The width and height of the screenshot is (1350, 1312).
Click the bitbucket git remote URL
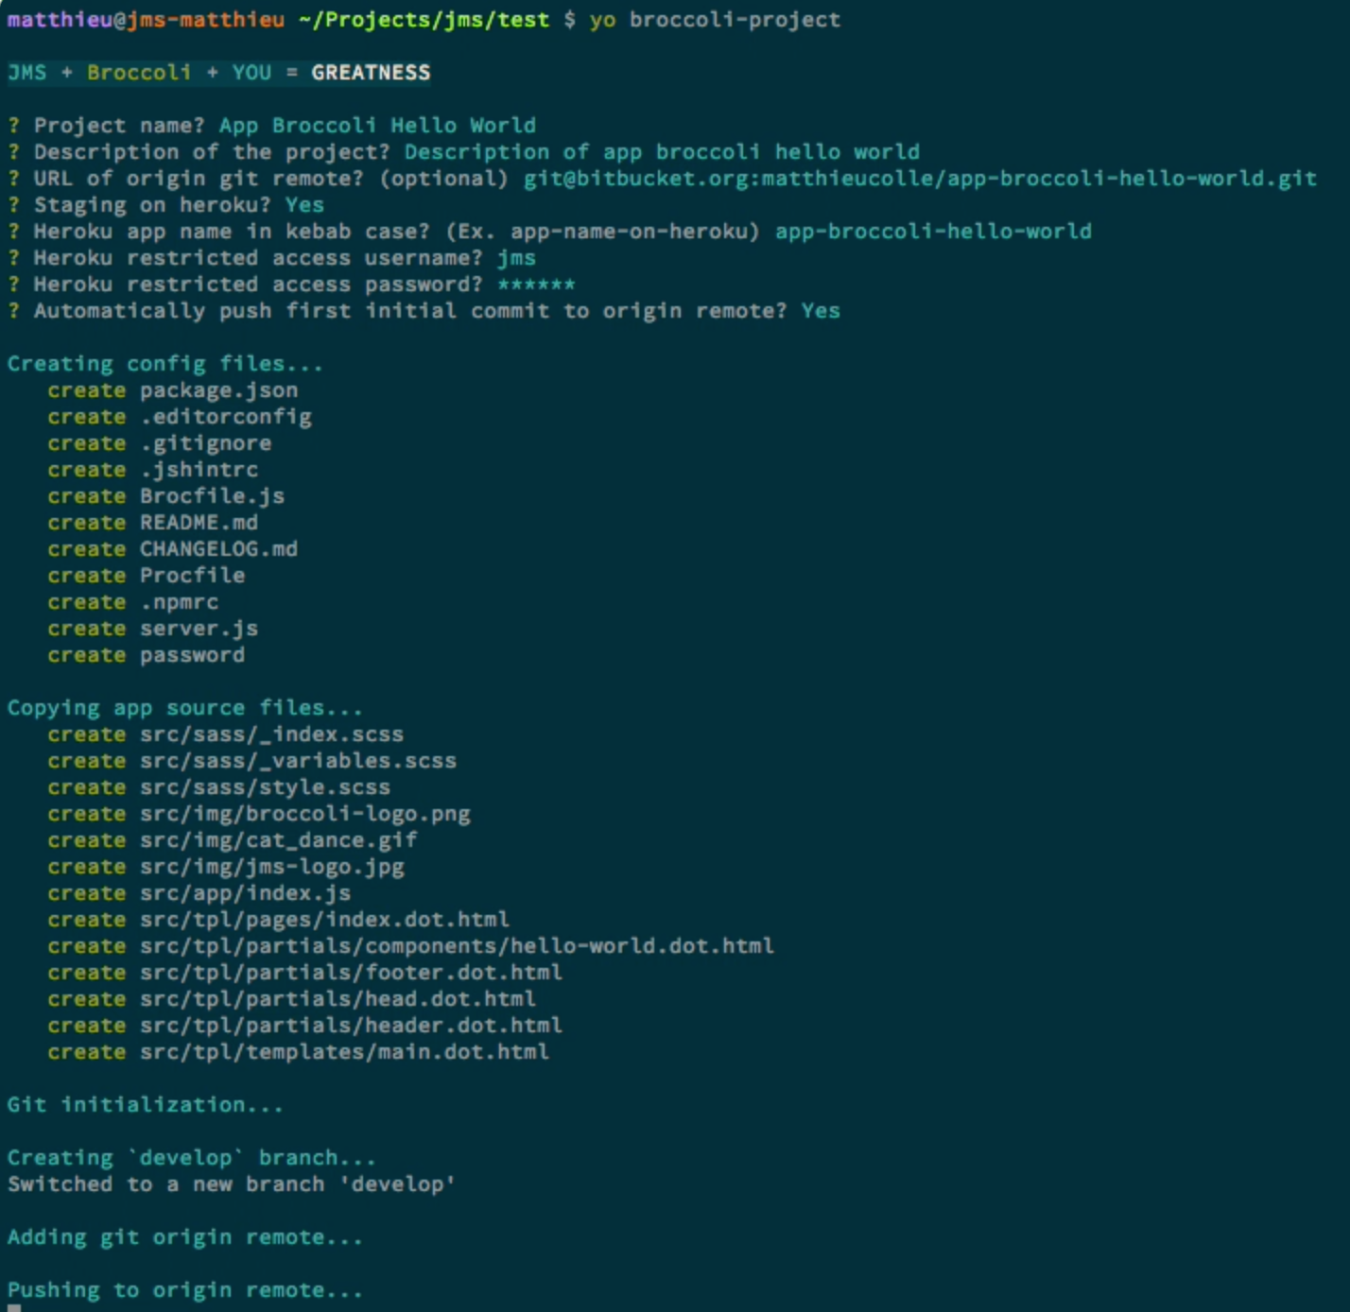point(920,179)
